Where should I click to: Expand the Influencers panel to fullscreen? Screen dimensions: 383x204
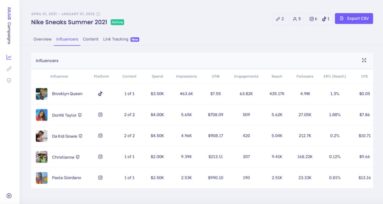click(364, 60)
